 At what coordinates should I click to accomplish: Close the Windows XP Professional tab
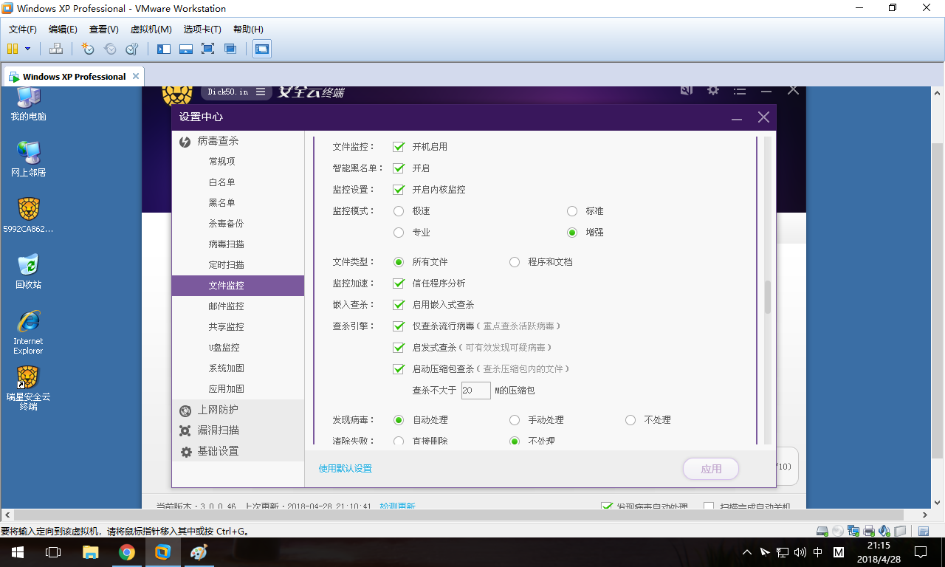[136, 76]
